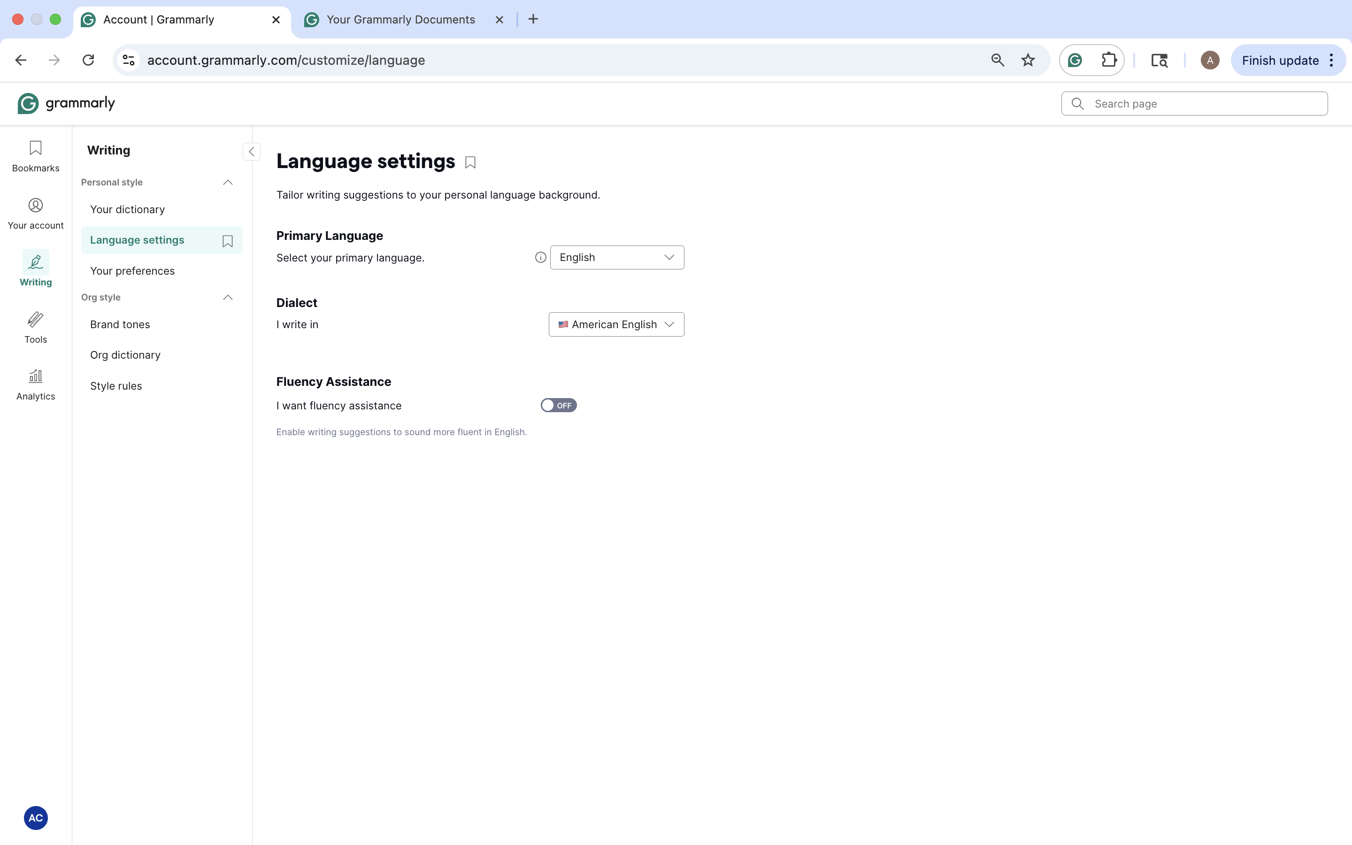Image resolution: width=1352 pixels, height=845 pixels.
Task: Bookmark the Language settings page
Action: click(x=469, y=162)
